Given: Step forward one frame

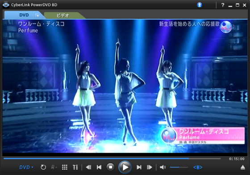Looking at the screenshot, I should pos(150,167).
